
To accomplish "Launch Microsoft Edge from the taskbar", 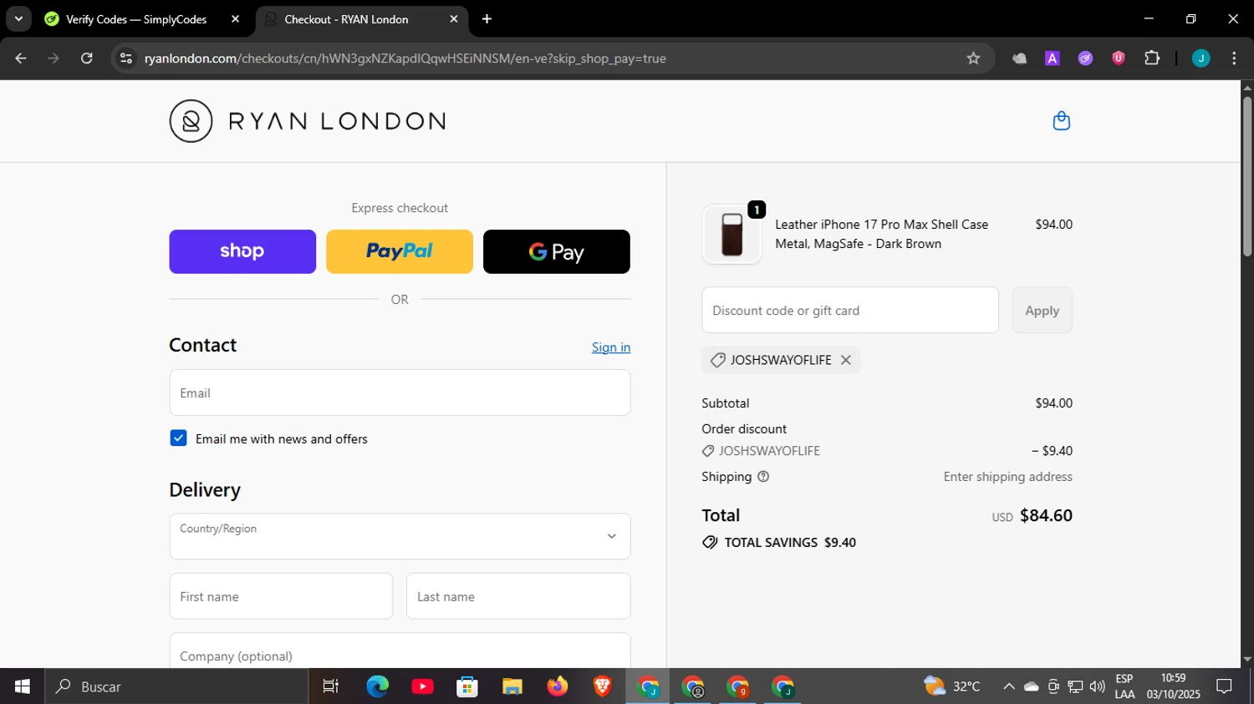I will pos(378,686).
